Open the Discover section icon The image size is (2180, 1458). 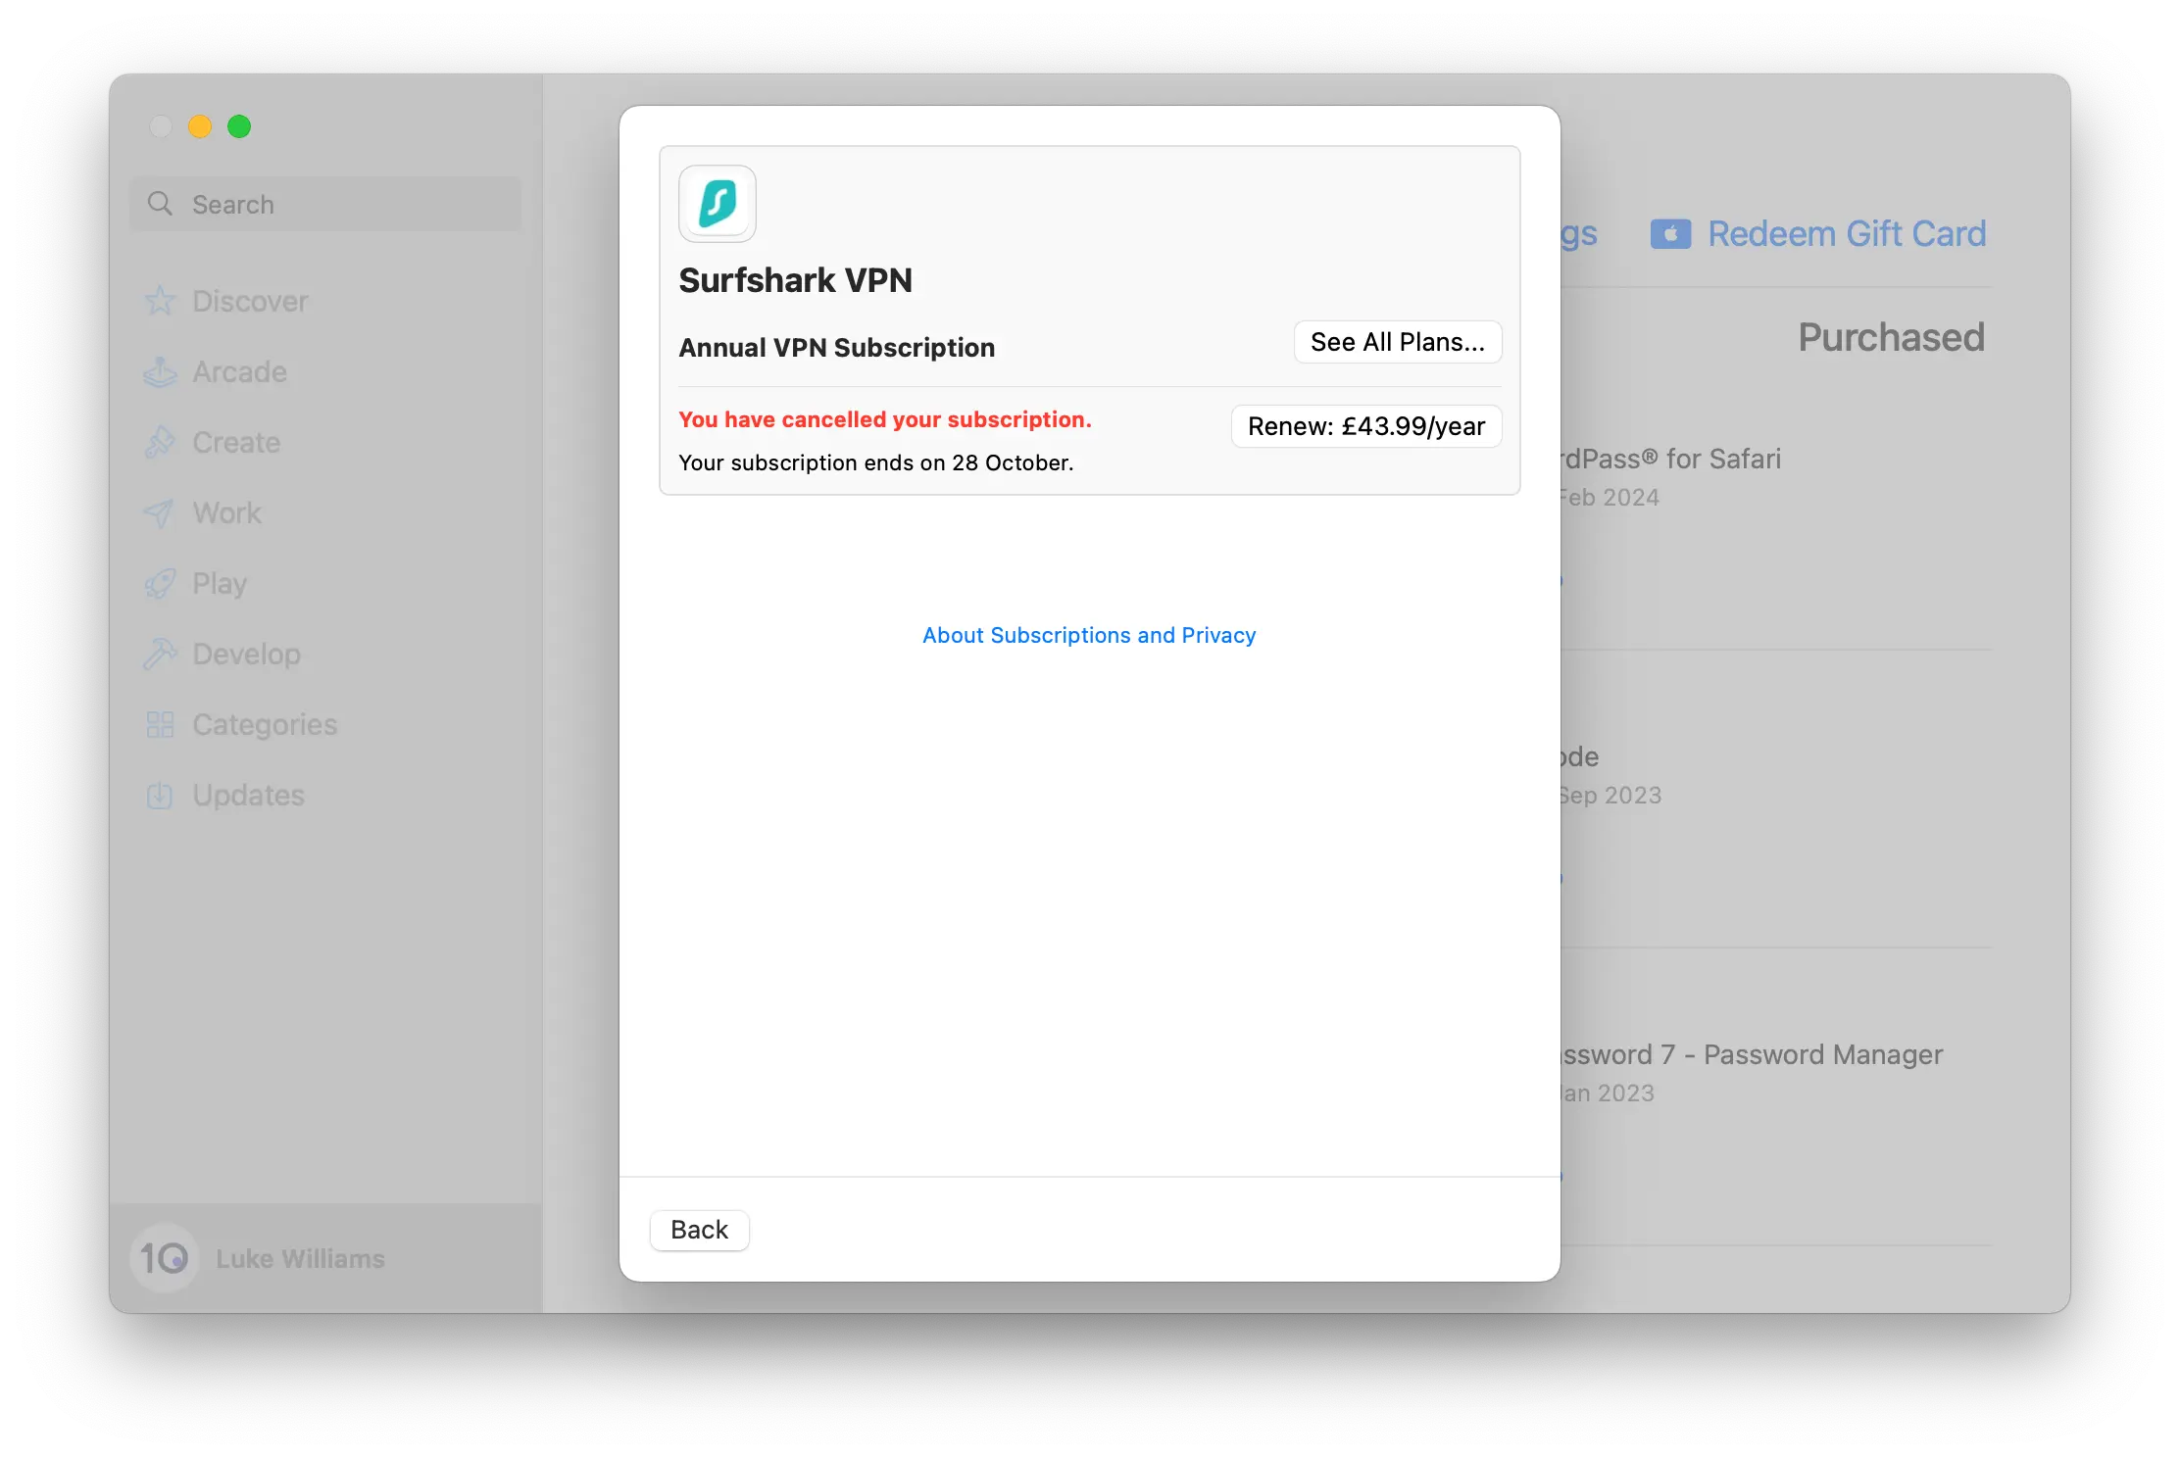click(x=161, y=301)
